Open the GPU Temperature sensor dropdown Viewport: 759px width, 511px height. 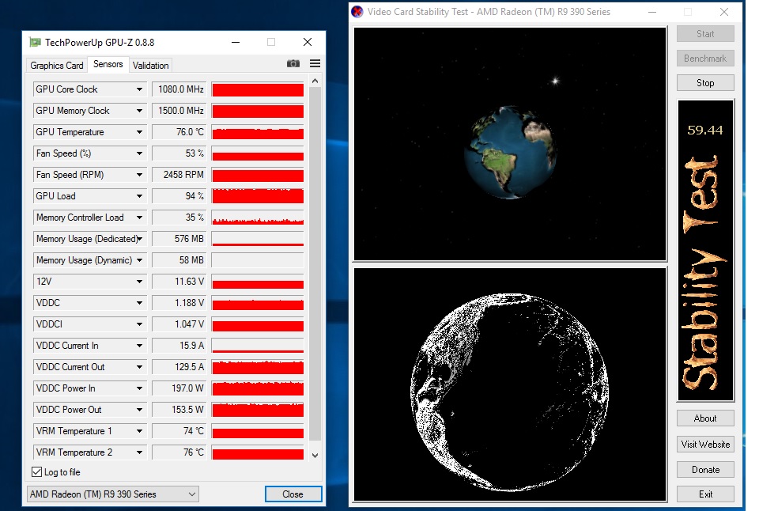[139, 132]
